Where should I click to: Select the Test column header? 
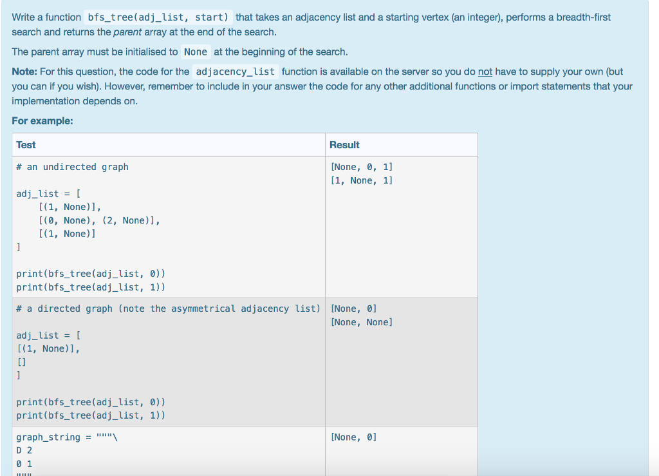[26, 145]
